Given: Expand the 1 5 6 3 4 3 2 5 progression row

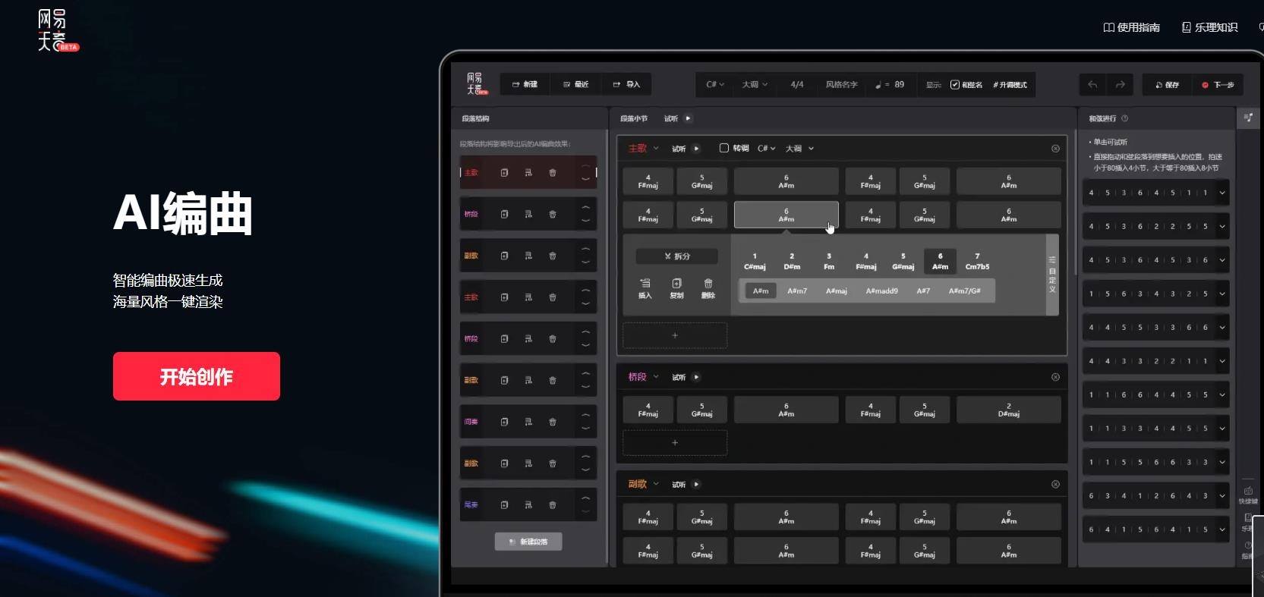Looking at the screenshot, I should (1222, 294).
